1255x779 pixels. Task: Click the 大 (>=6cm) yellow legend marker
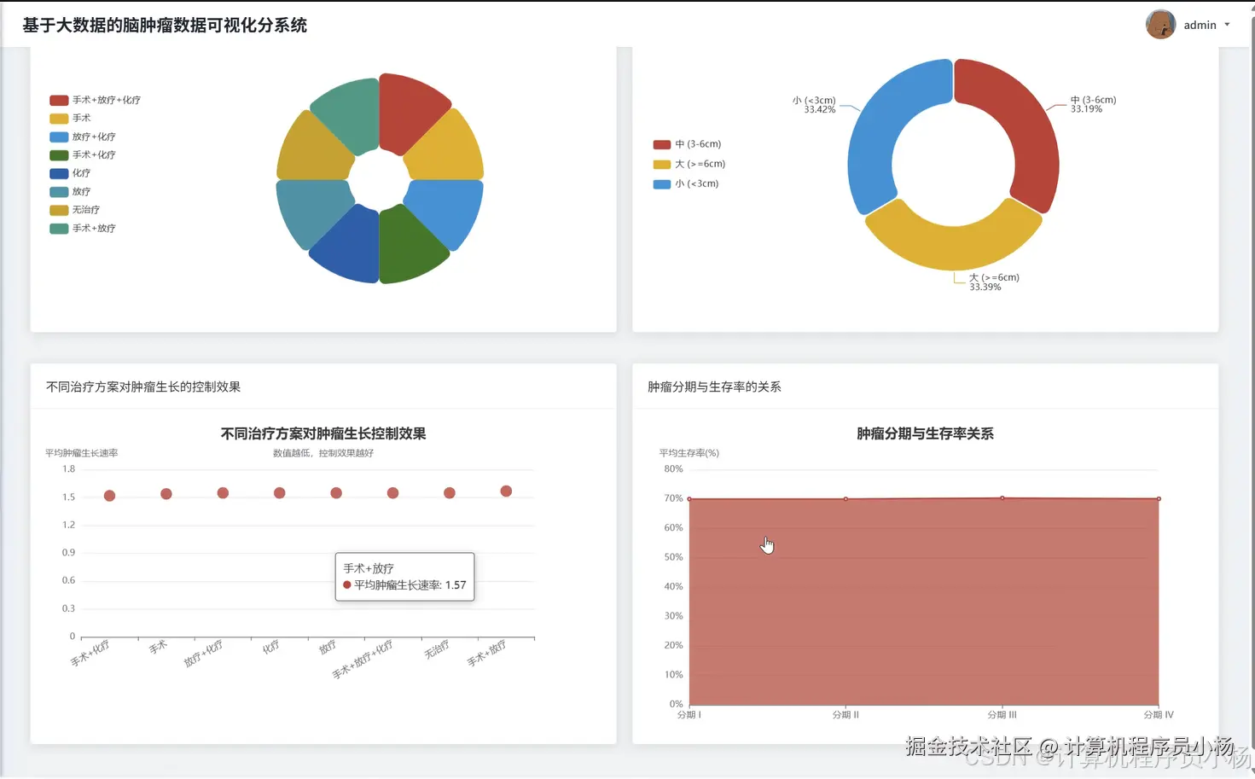[661, 164]
